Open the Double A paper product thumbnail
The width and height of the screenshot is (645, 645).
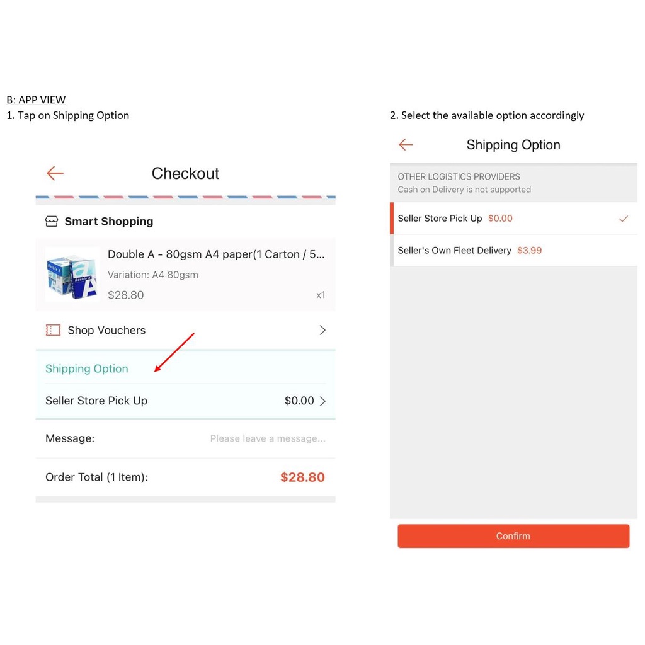(72, 275)
